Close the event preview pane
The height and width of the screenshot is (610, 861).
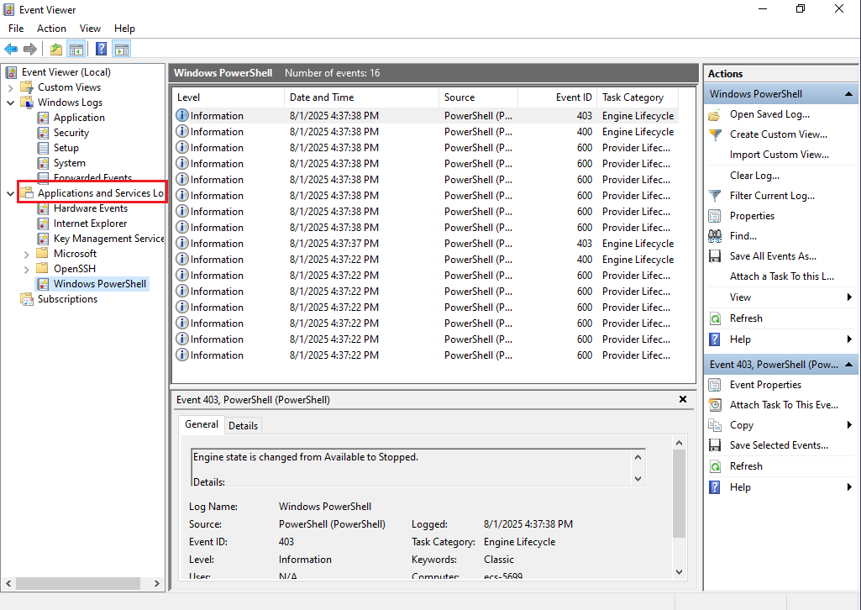[683, 399]
